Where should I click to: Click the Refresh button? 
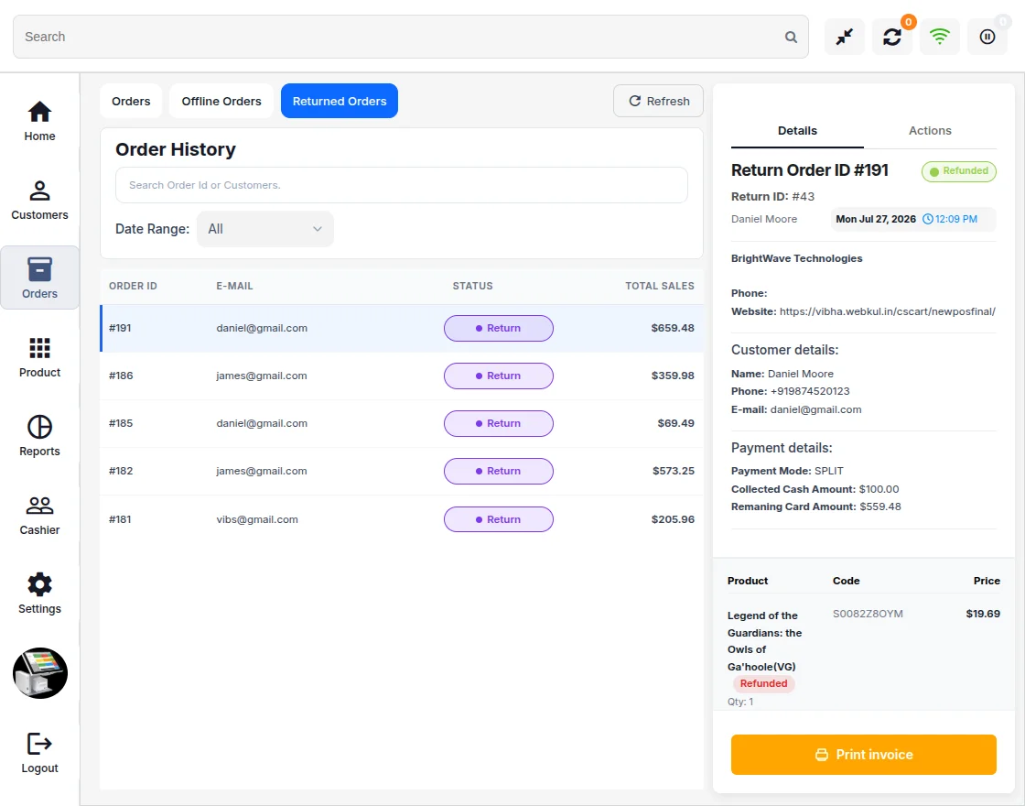click(658, 101)
